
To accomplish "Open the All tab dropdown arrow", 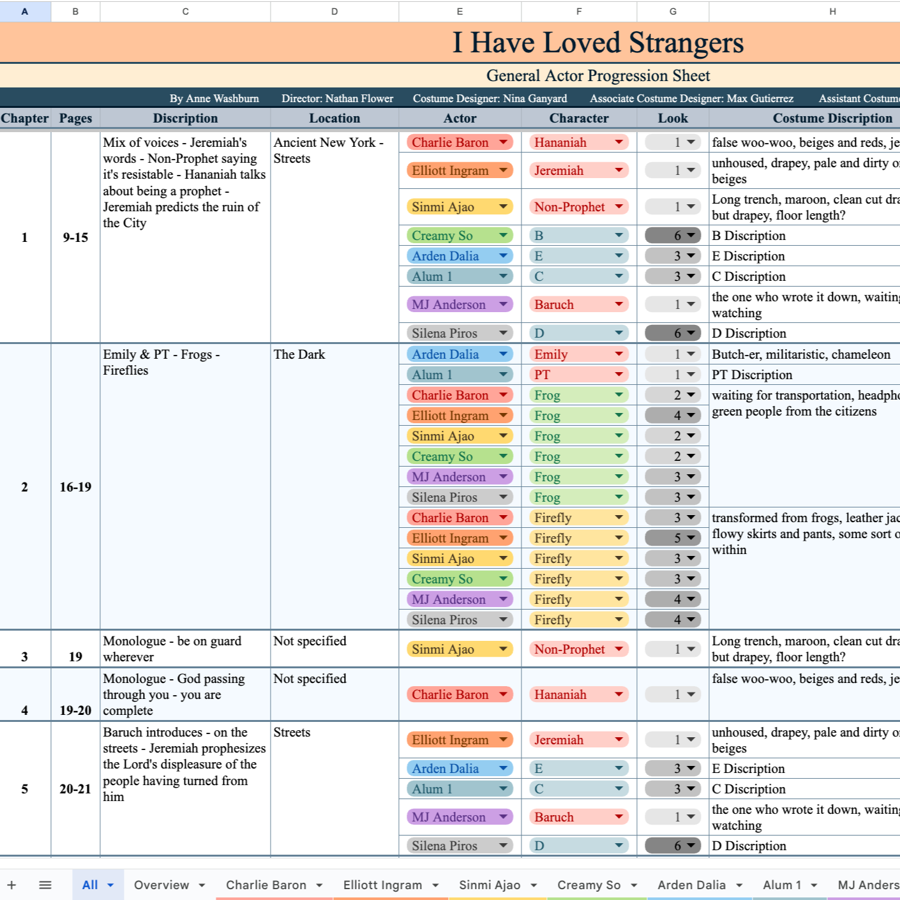I will [x=110, y=885].
